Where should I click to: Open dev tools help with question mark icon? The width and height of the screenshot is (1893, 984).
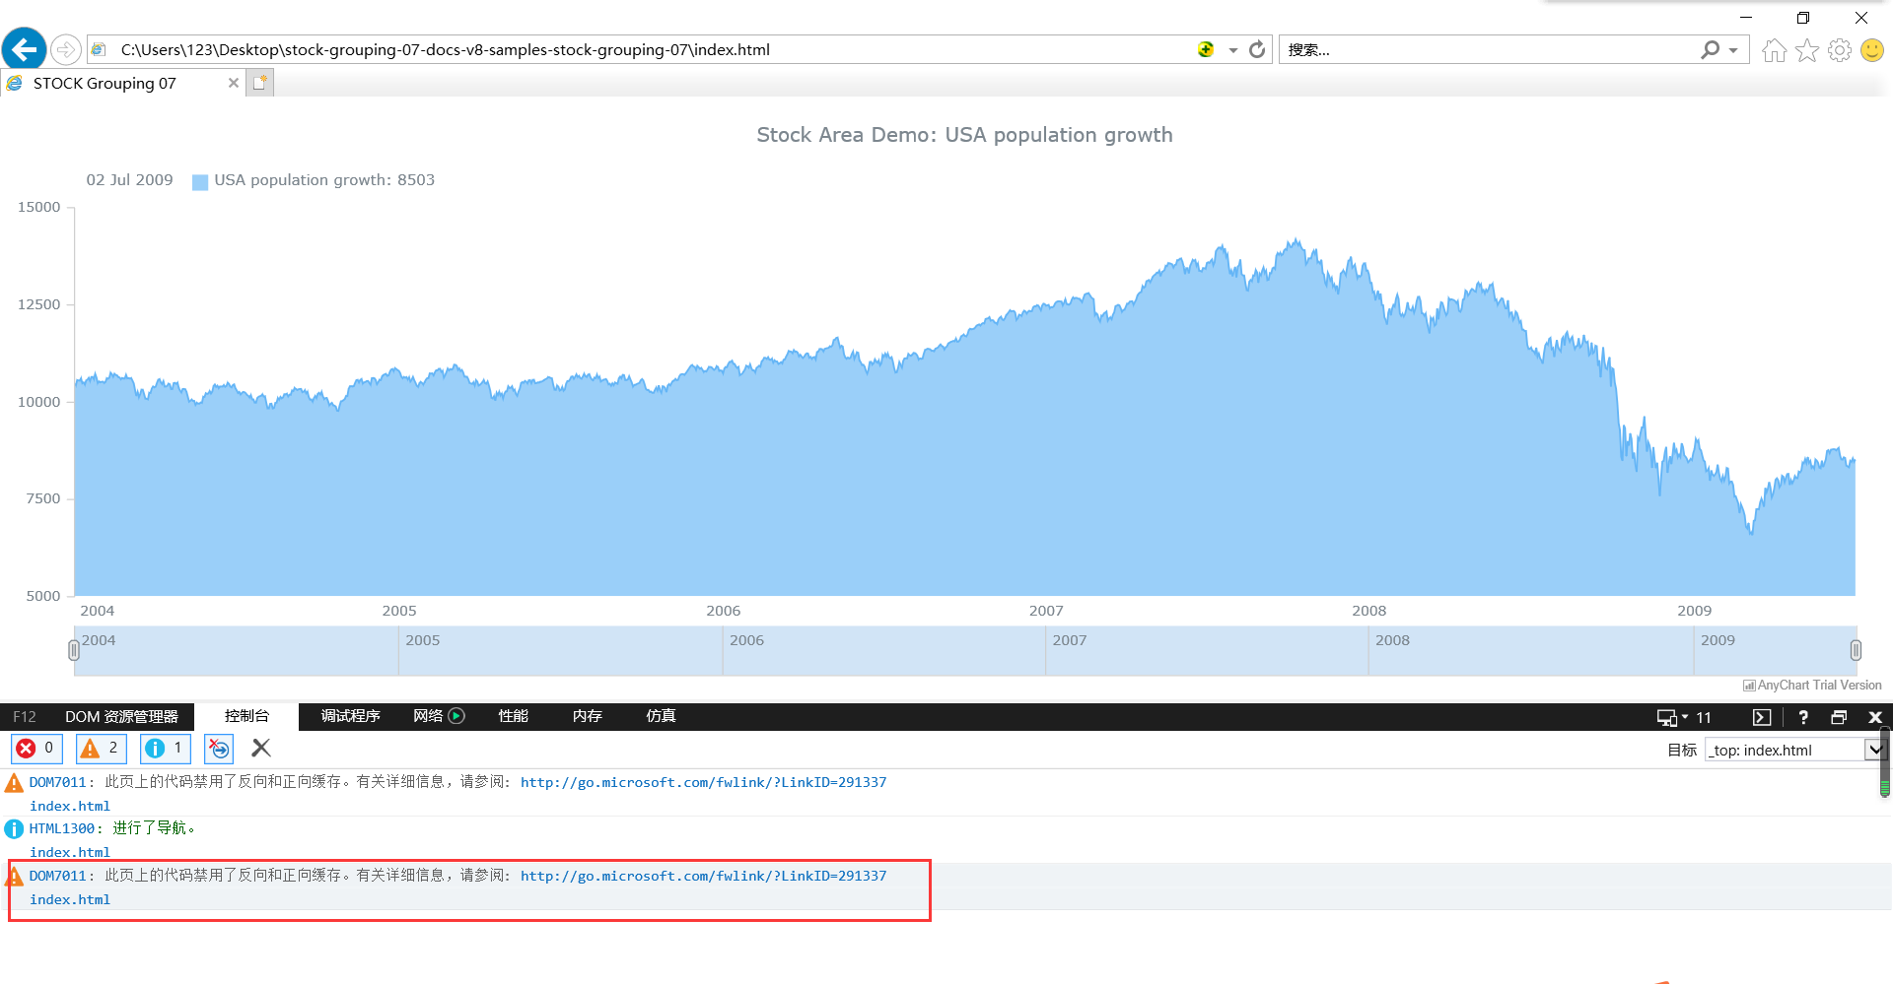[x=1802, y=717]
